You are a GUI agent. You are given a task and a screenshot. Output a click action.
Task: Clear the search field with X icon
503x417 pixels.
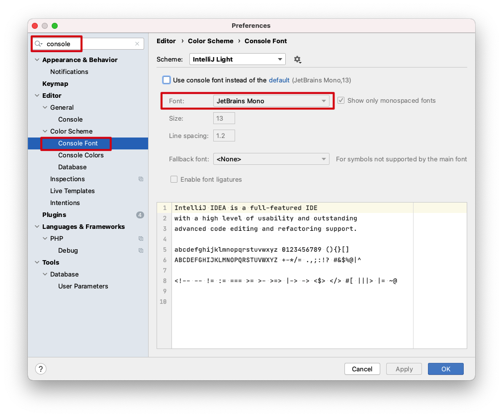[x=137, y=44]
